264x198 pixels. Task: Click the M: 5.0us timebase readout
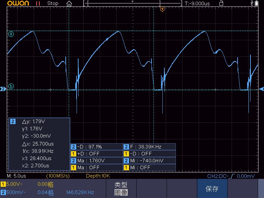pyautogui.click(x=16, y=176)
